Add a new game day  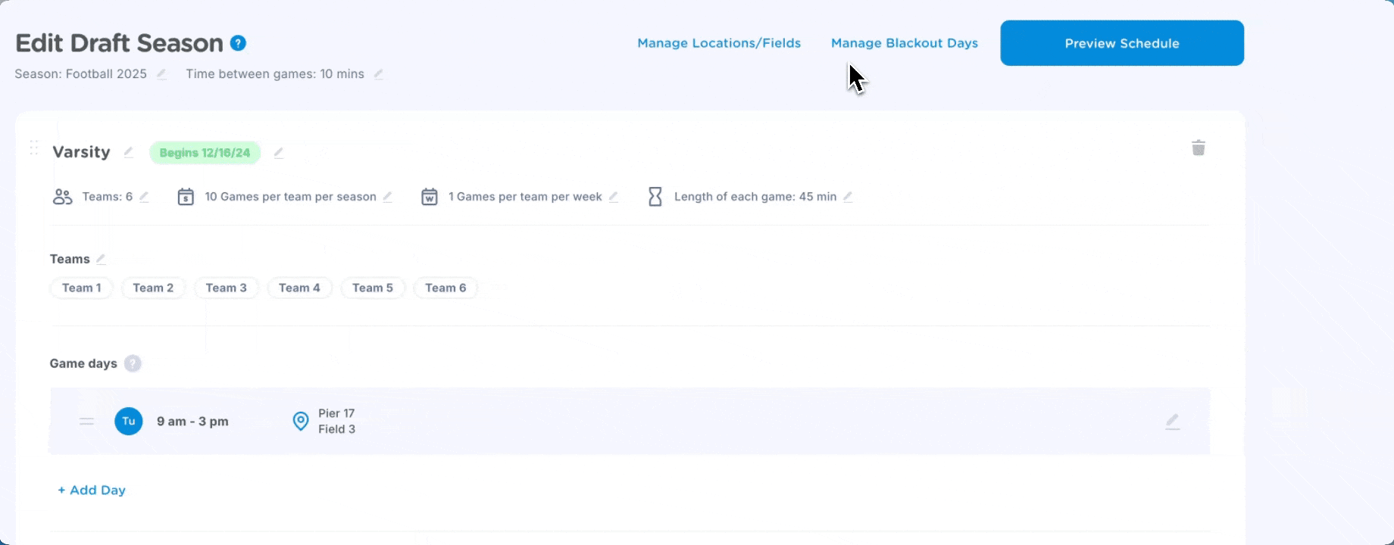pyautogui.click(x=92, y=490)
